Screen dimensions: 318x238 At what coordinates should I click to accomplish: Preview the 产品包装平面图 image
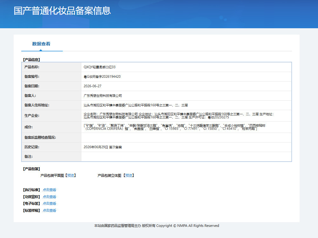71,175
